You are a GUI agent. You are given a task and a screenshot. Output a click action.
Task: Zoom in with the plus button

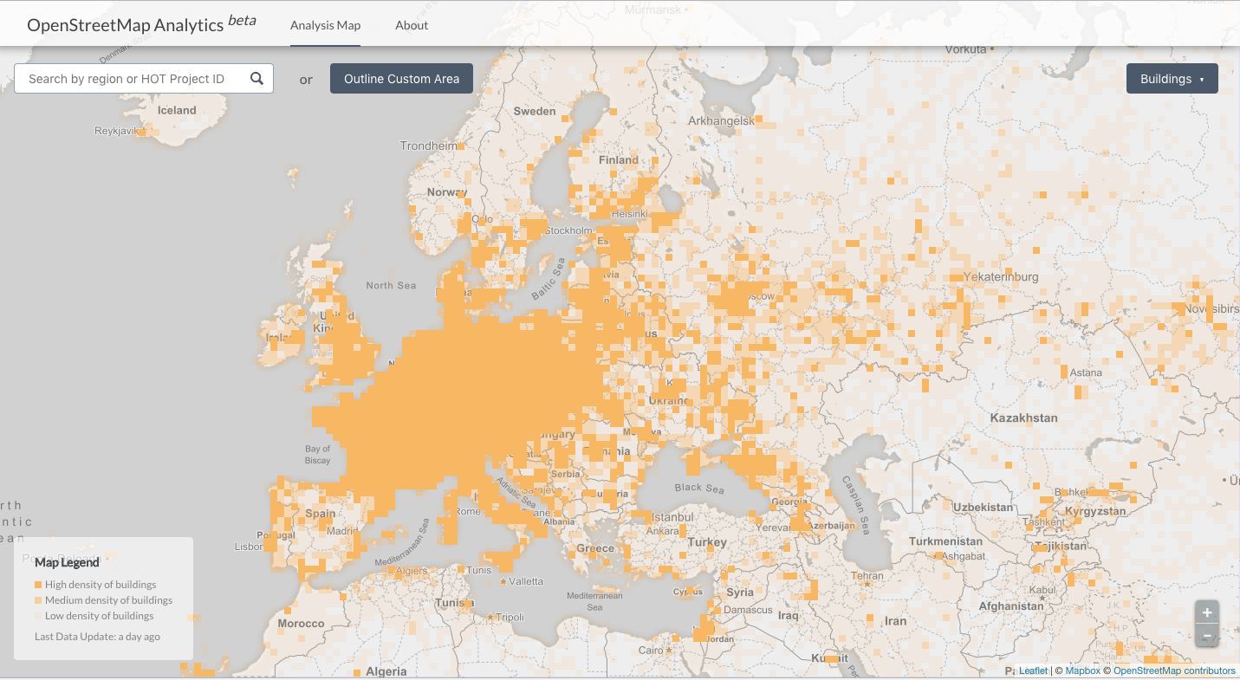[1207, 612]
